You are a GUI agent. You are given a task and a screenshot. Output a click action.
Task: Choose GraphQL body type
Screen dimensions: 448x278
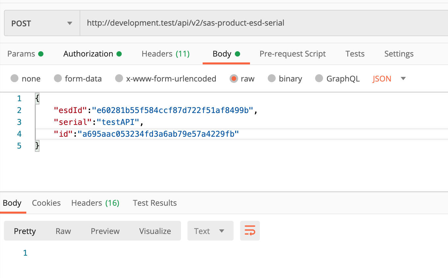click(319, 79)
